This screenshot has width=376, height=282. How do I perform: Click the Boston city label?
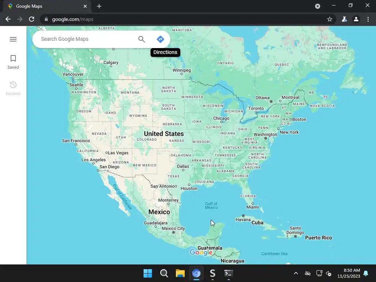click(299, 119)
